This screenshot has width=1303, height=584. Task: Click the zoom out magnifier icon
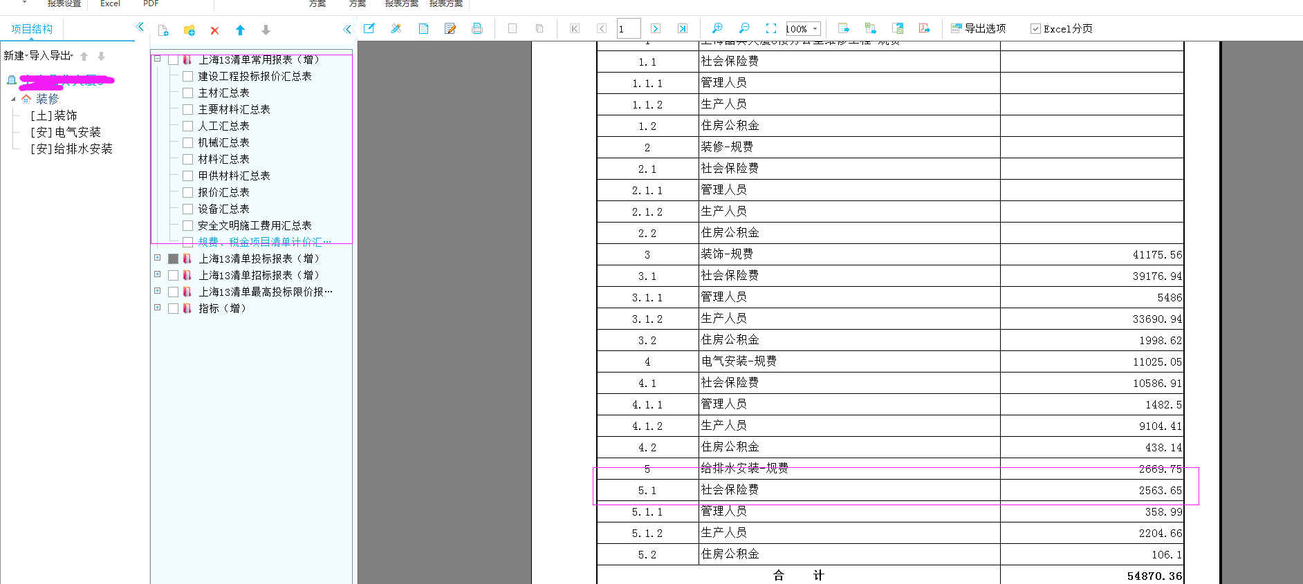coord(744,28)
